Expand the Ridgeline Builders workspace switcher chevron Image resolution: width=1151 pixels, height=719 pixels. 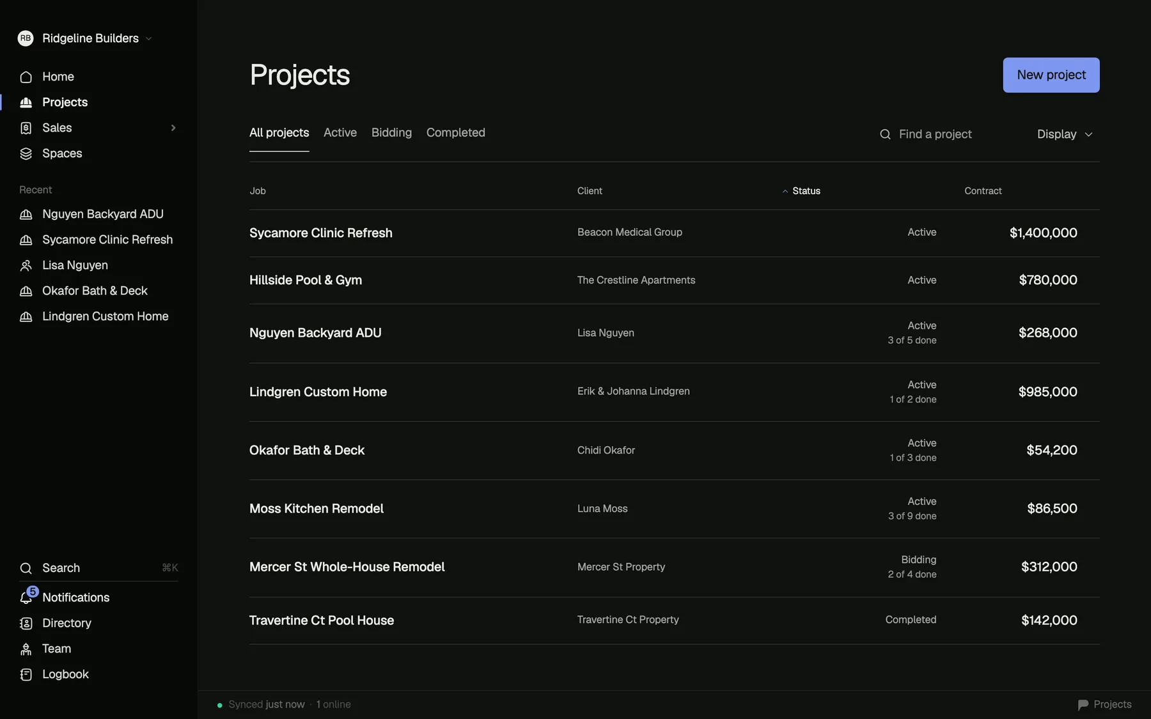148,38
